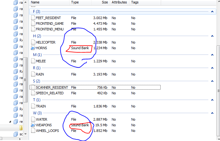
Task: Select the FRONTEND_GAME file name
Action: pyautogui.click(x=50, y=23)
